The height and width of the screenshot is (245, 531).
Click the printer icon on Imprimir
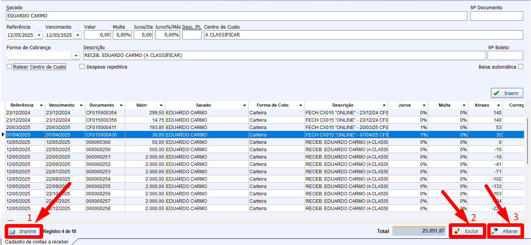tap(12, 231)
